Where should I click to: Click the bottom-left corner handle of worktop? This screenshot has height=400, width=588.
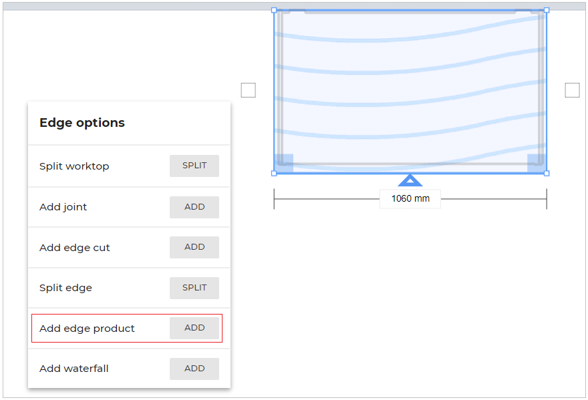point(274,173)
